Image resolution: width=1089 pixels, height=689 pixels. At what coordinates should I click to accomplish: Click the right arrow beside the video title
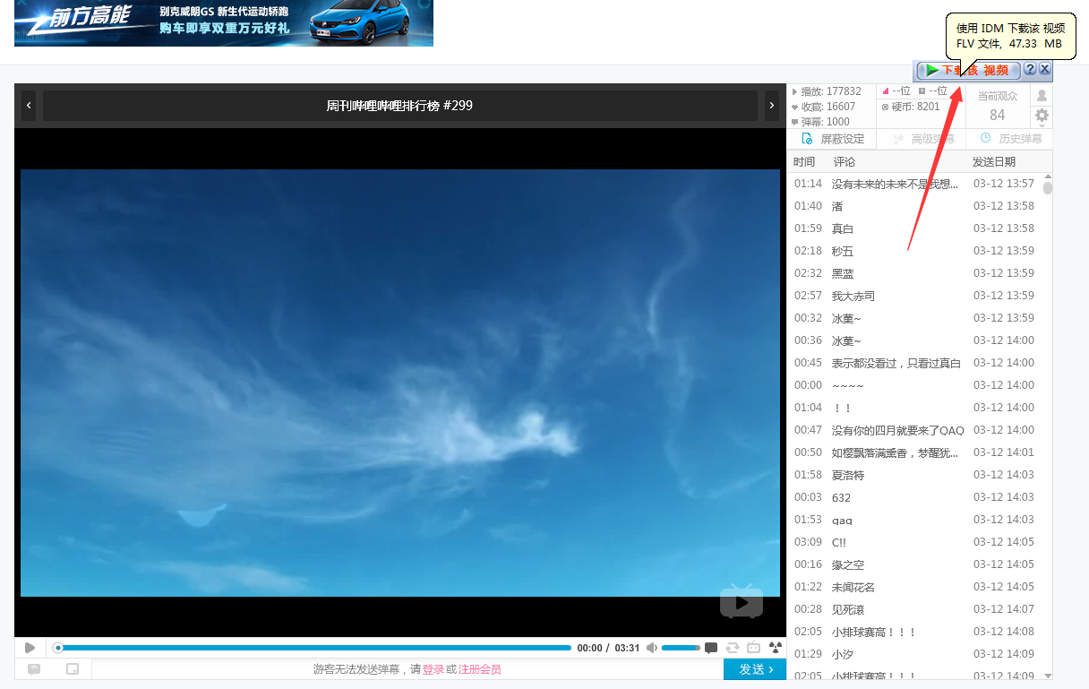(x=771, y=105)
